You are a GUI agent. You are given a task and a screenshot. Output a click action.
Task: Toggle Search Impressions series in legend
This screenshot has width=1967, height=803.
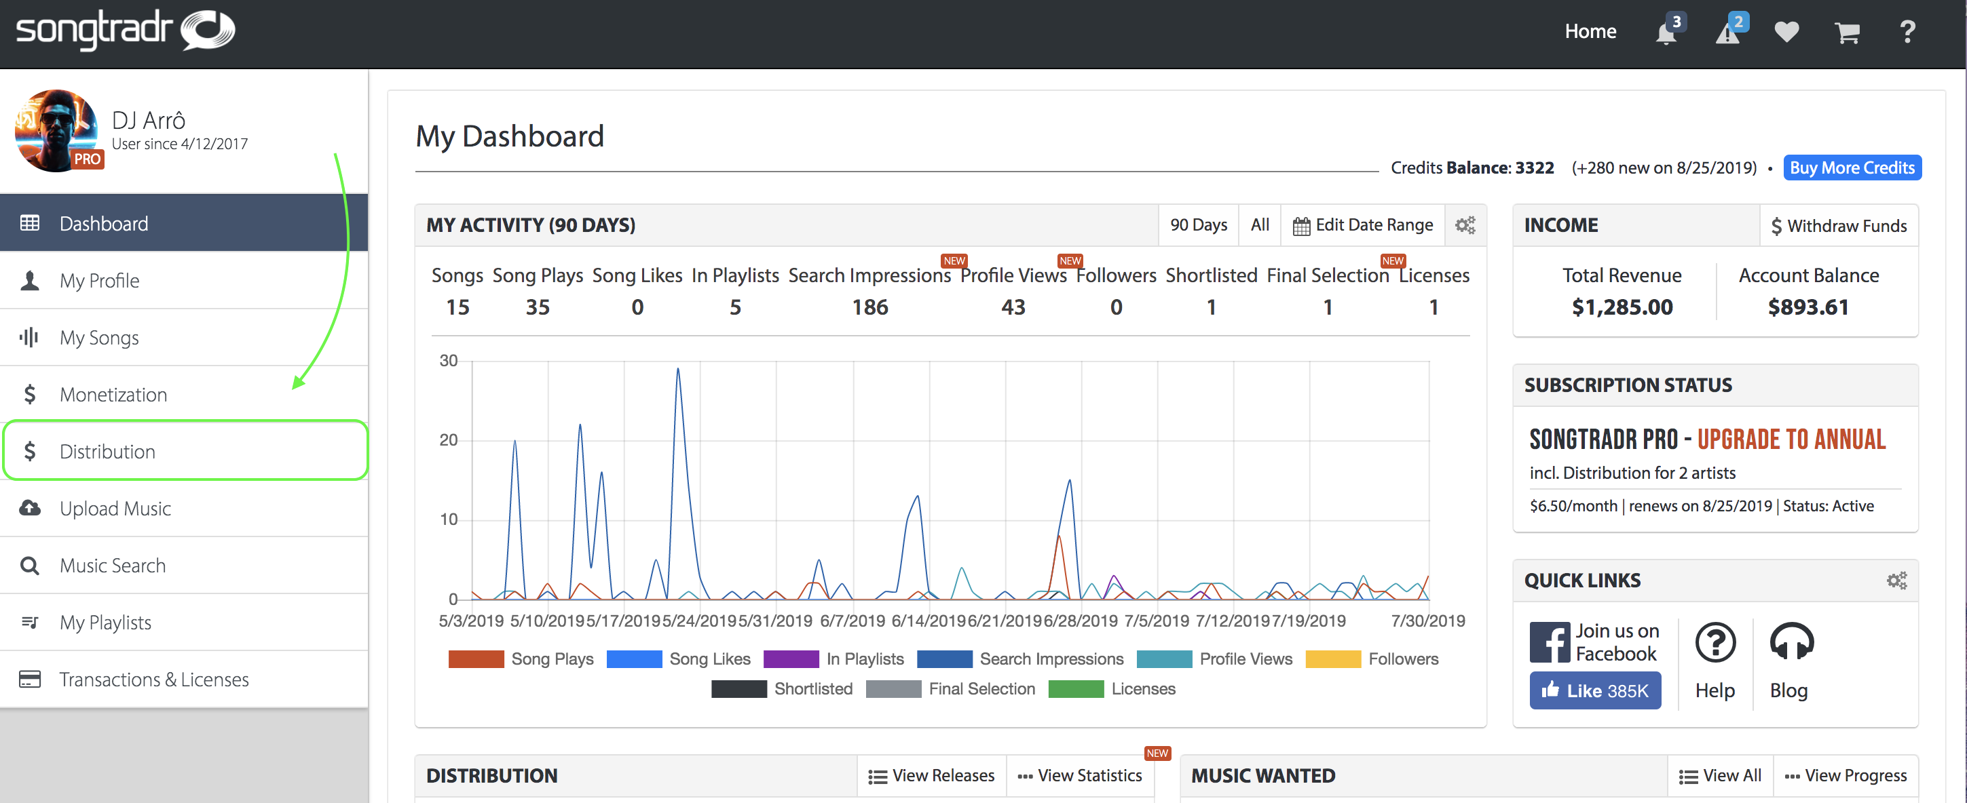pos(1020,659)
